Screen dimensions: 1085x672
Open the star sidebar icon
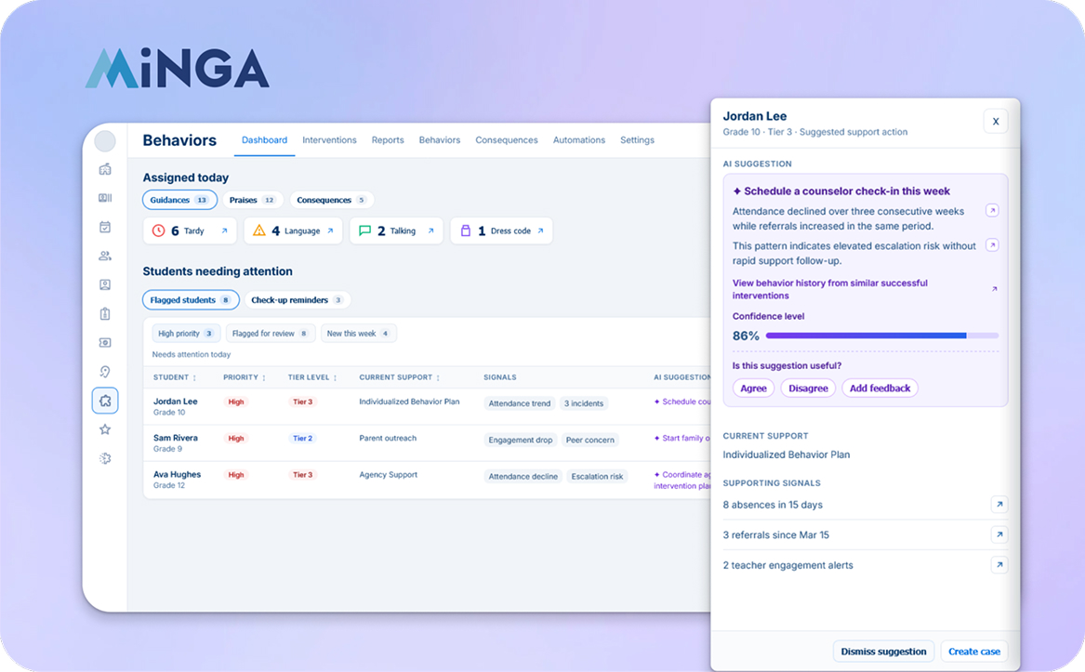105,429
